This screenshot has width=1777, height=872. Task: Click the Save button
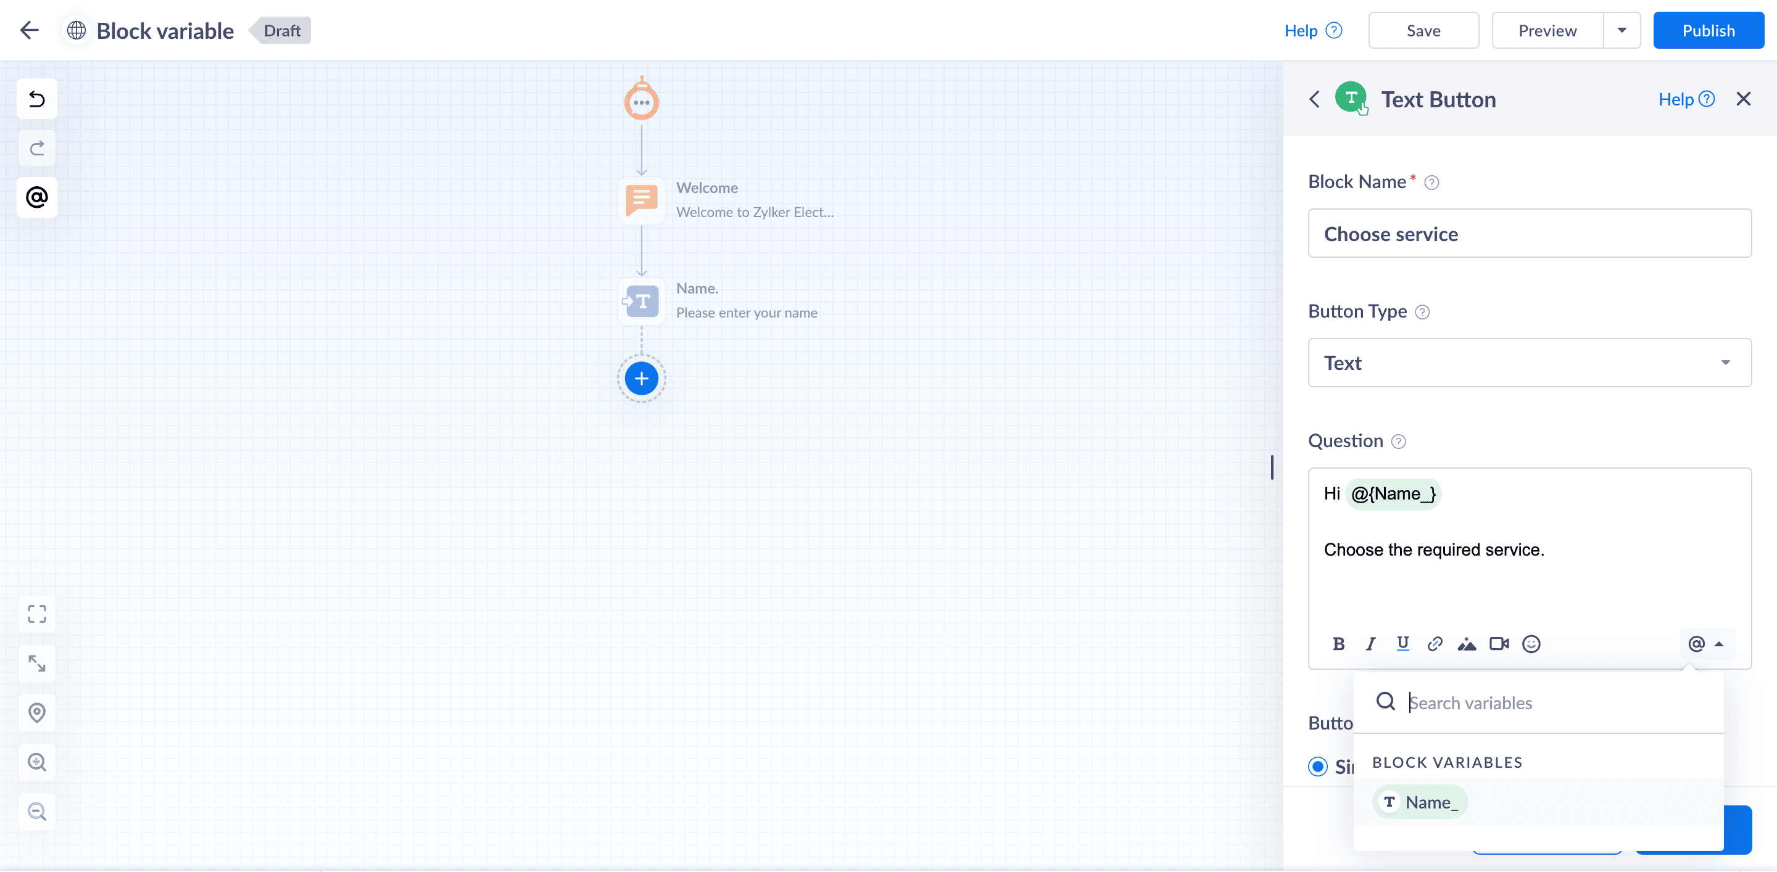1423,30
